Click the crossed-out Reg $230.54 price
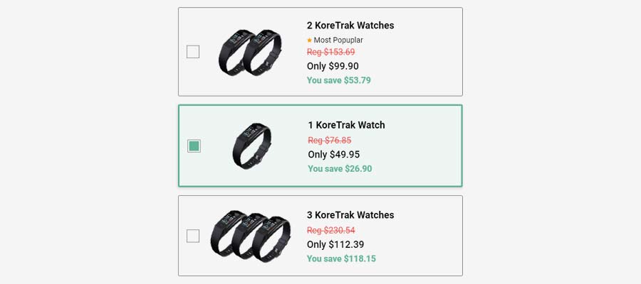 point(330,231)
